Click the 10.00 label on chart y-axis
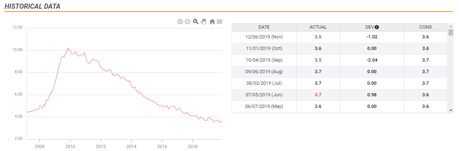The image size is (459, 151). (17, 50)
